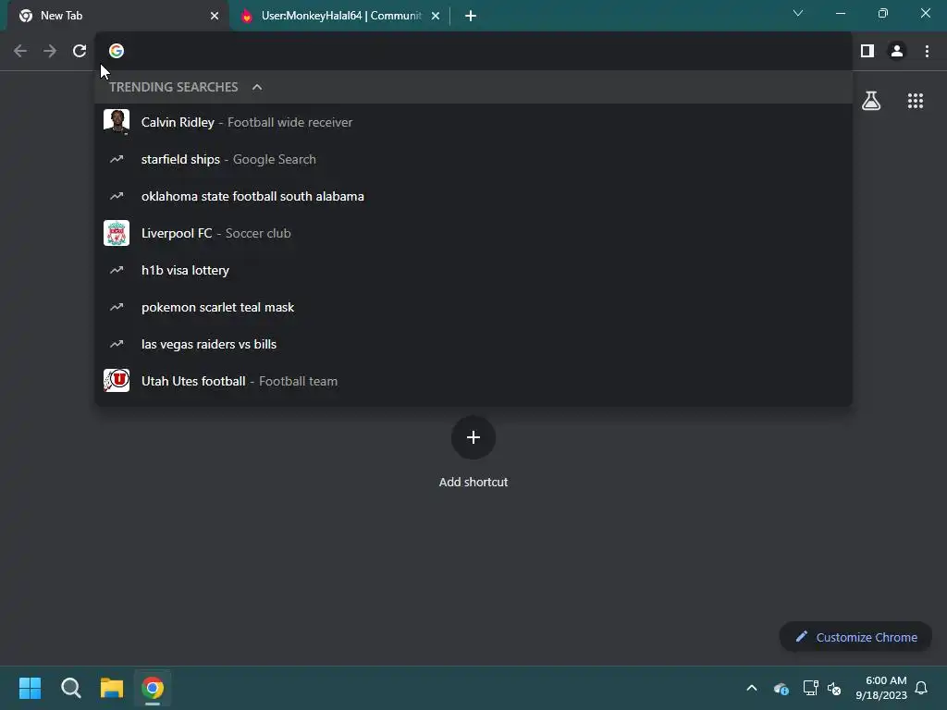The height and width of the screenshot is (710, 947).
Task: Show hidden system tray icons
Action: point(752,688)
